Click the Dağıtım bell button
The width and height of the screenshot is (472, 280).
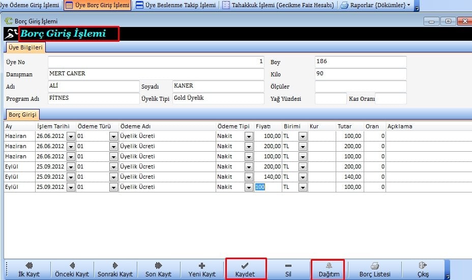tap(328, 269)
